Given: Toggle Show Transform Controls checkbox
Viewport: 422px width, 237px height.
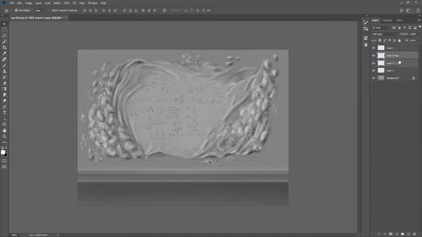Looking at the screenshot, I should click(50, 11).
